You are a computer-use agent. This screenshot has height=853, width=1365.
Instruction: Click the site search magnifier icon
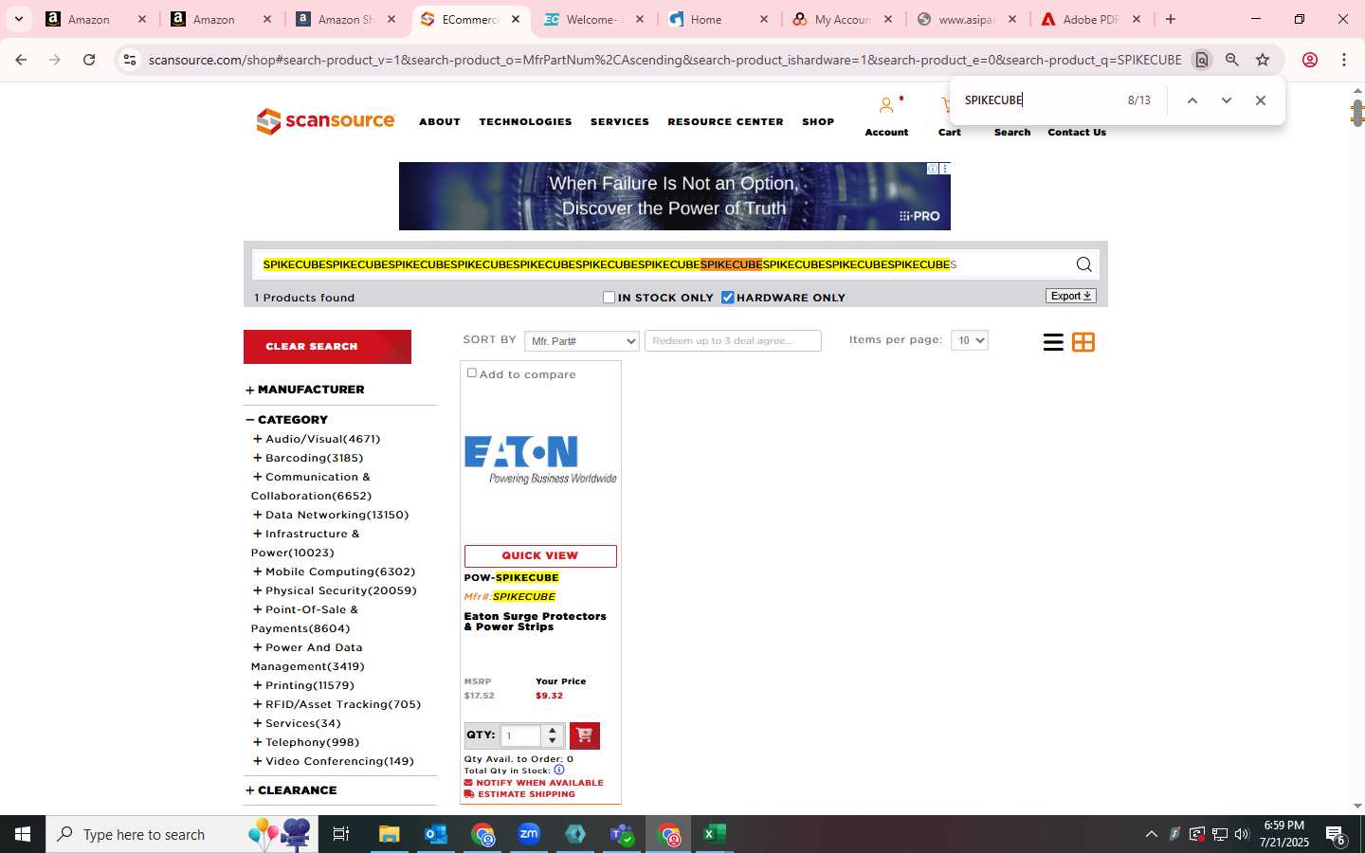[1083, 264]
